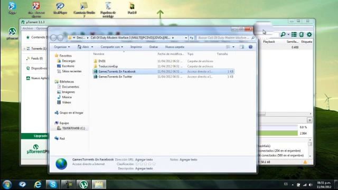Switch to Explorer taskbar button
338x190 pixels.
coord(99,185)
